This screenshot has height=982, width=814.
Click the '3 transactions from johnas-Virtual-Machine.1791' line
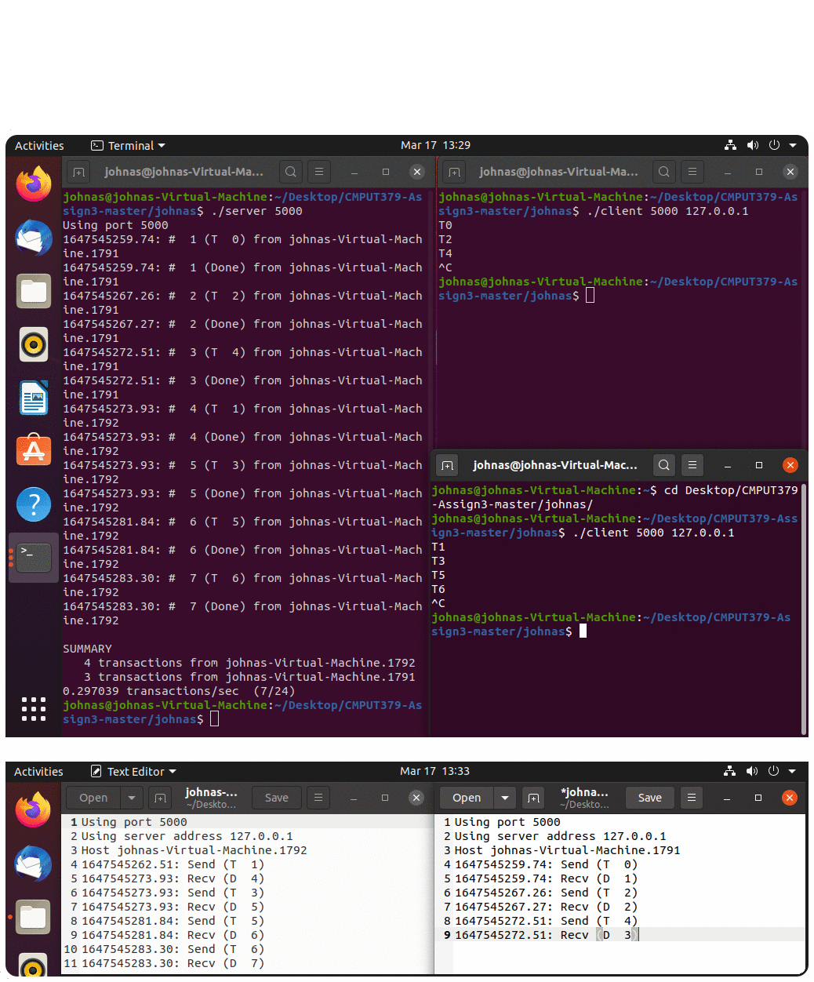249,677
